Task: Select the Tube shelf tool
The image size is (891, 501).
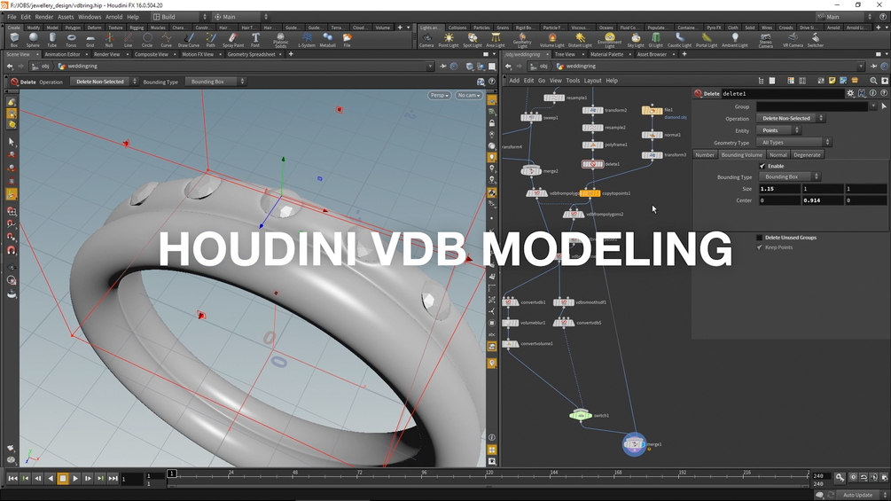Action: point(51,40)
